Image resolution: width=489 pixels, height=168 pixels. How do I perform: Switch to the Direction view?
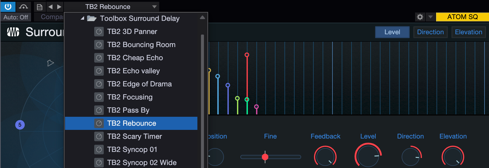coord(430,32)
